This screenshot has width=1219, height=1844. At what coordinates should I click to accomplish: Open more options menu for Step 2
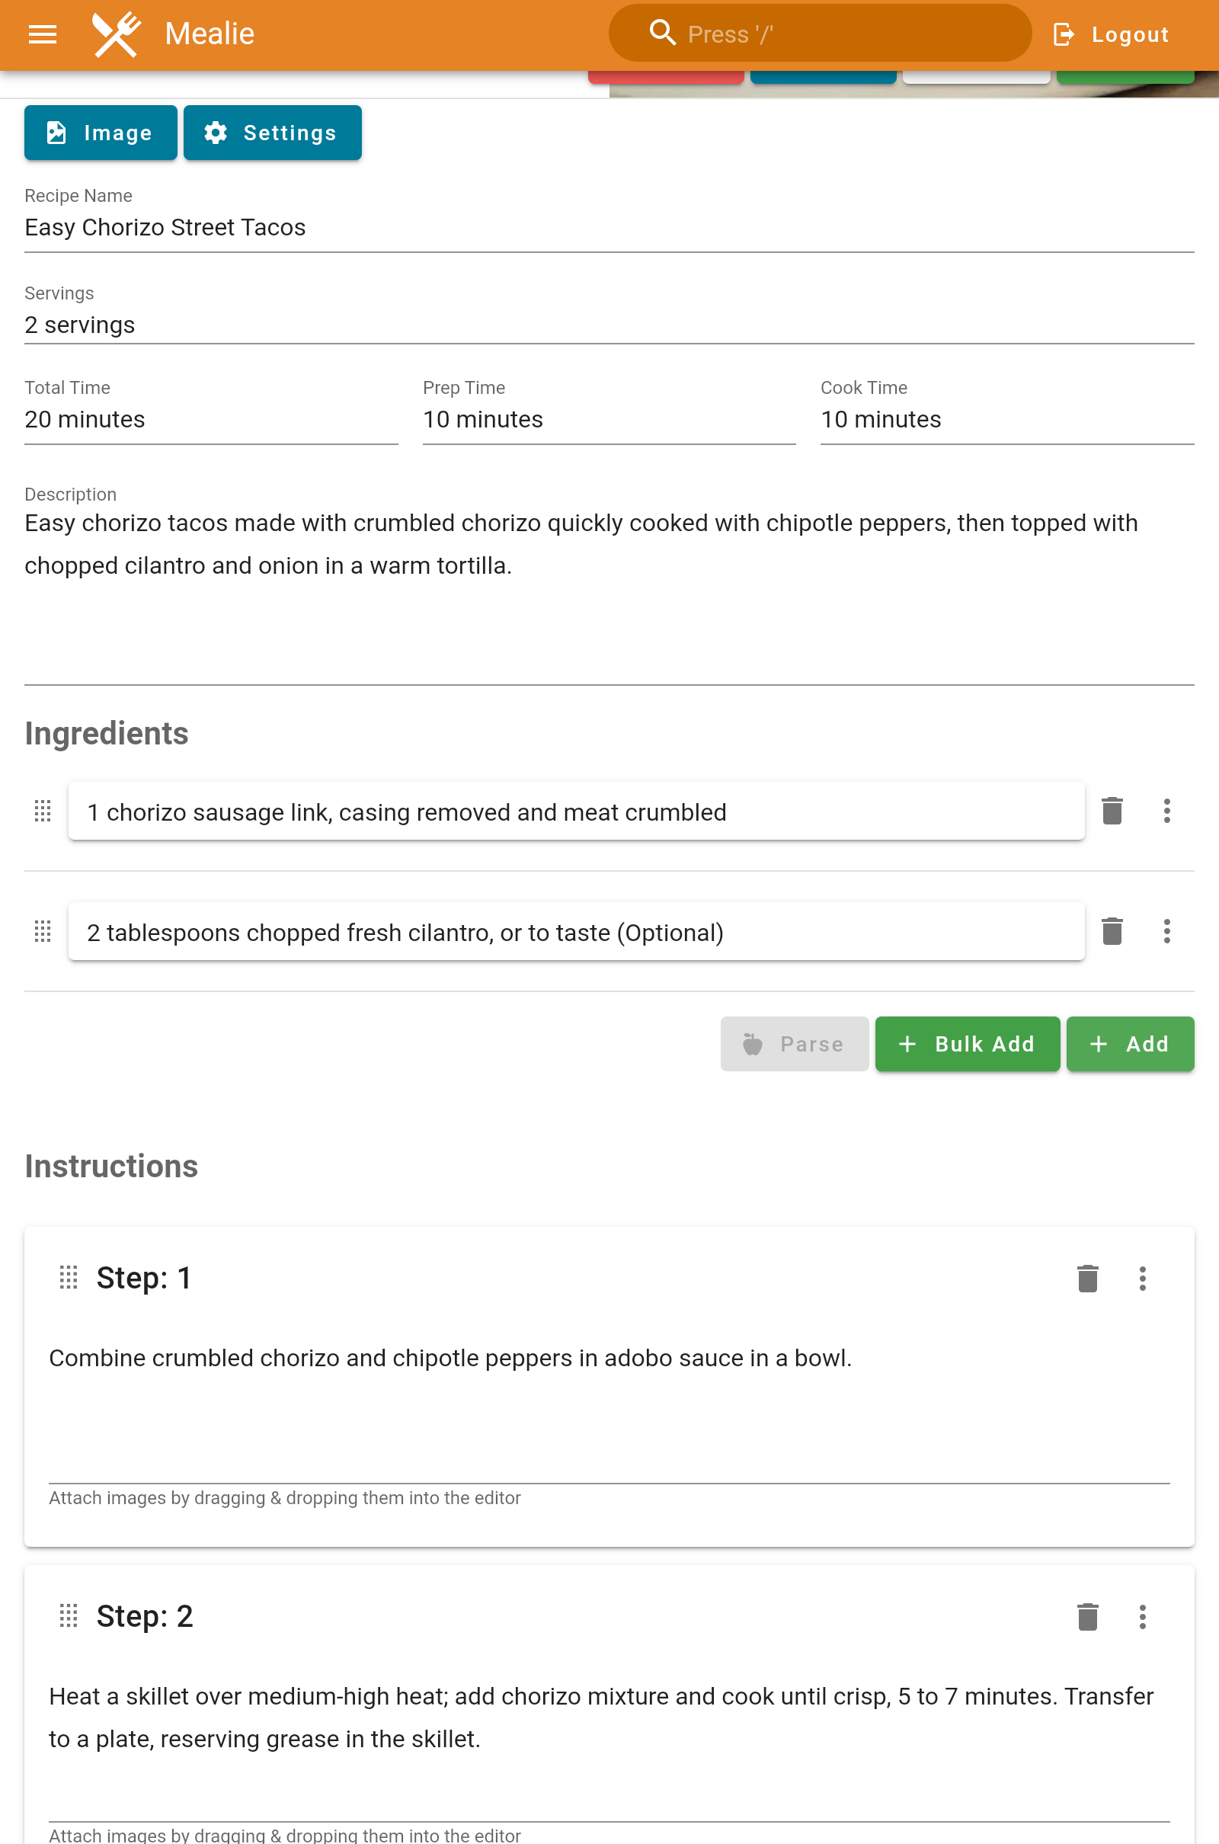click(1142, 1616)
